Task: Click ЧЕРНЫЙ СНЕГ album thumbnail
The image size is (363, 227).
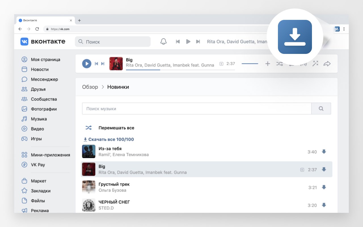Action: coord(89,205)
